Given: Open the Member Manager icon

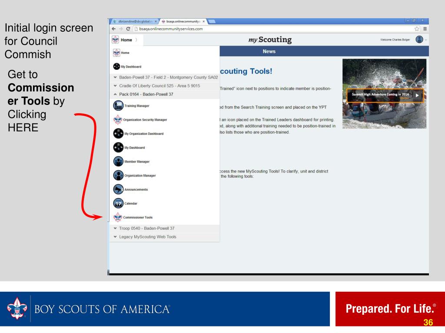Looking at the screenshot, I should point(118,161).
